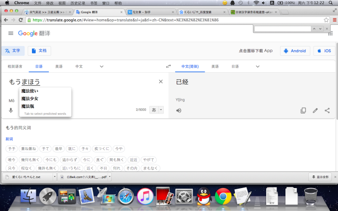The height and width of the screenshot is (211, 338).
Task: Expand more target languages list
Action: [x=257, y=66]
